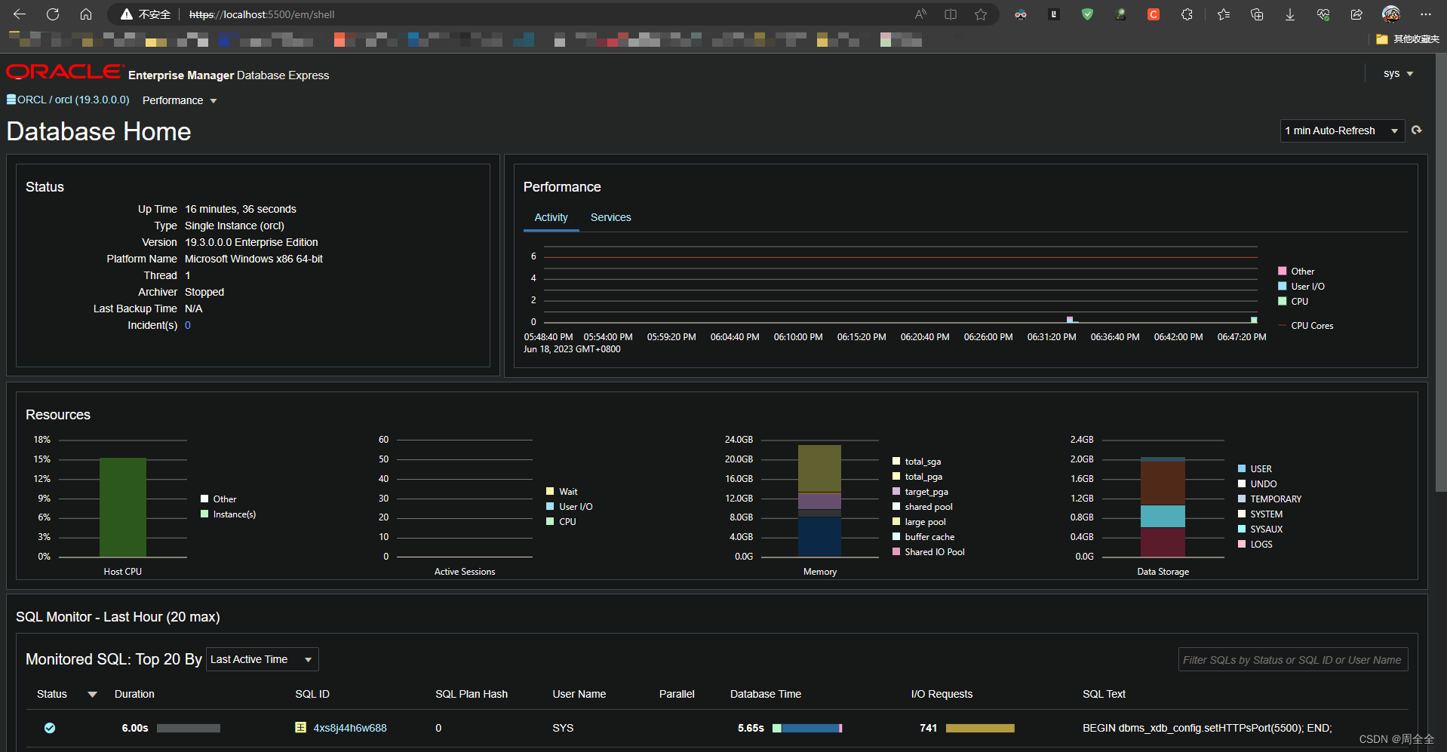Click the I/O Requests column header

pyautogui.click(x=942, y=694)
